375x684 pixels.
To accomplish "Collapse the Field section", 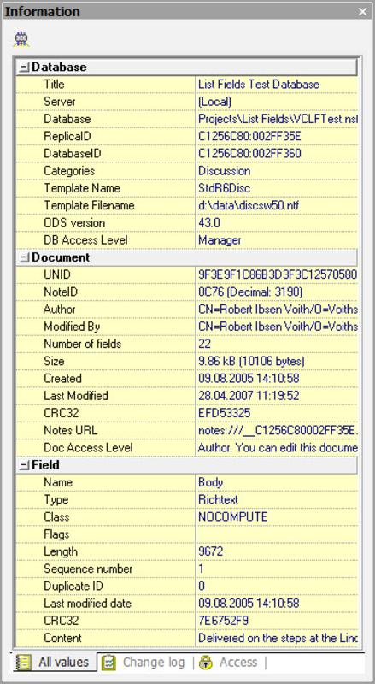I will point(25,465).
